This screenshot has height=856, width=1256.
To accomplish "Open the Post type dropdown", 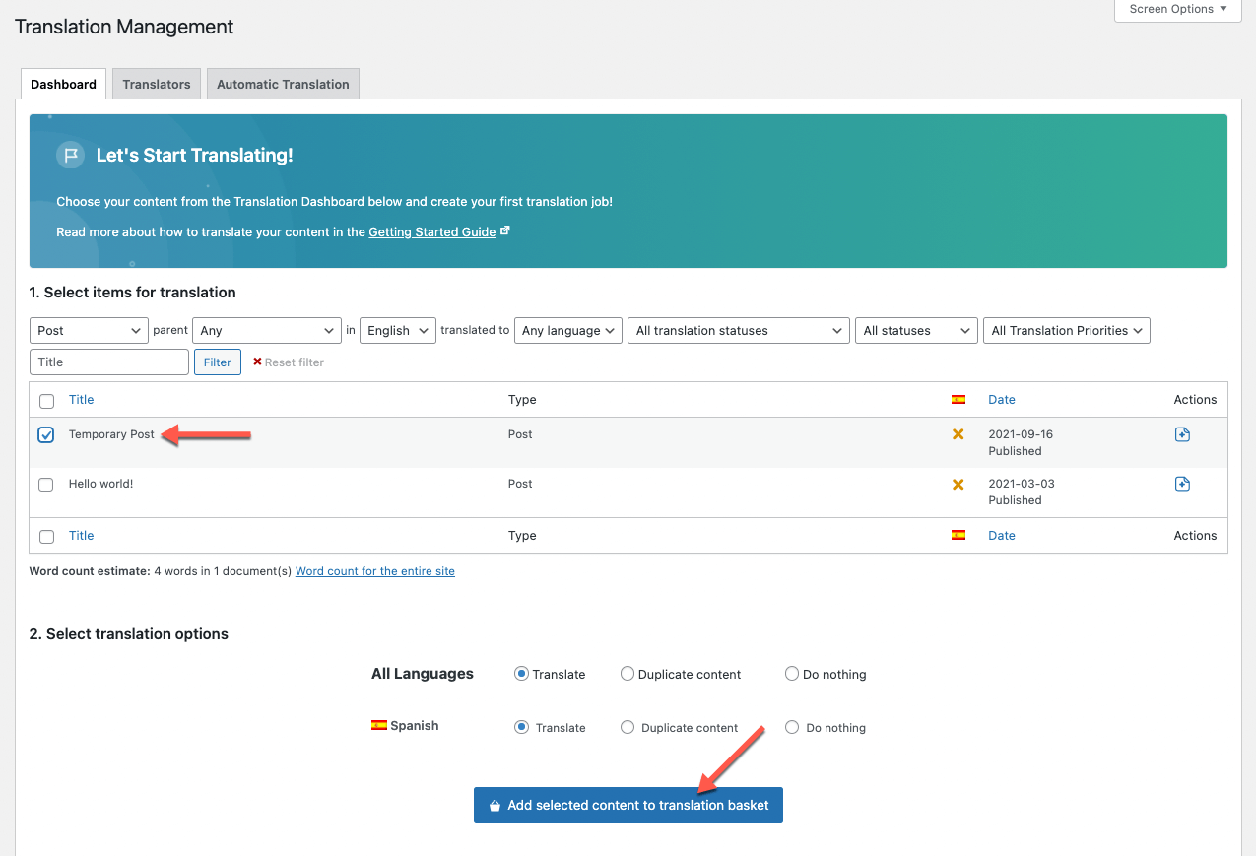I will 89,330.
